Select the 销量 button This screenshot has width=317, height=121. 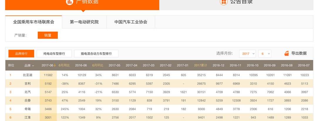tap(48, 35)
